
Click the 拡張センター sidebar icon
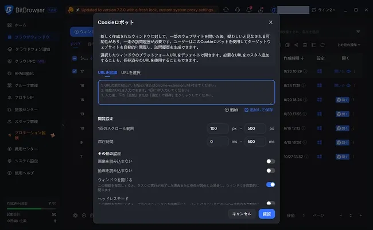[x=10, y=110]
